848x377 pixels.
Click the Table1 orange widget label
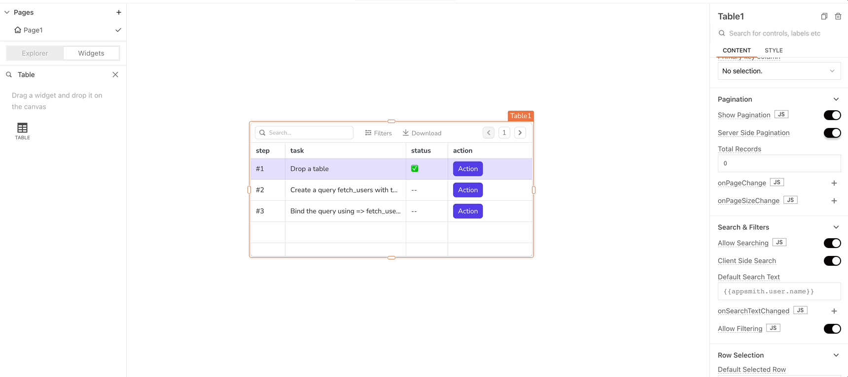click(x=521, y=116)
